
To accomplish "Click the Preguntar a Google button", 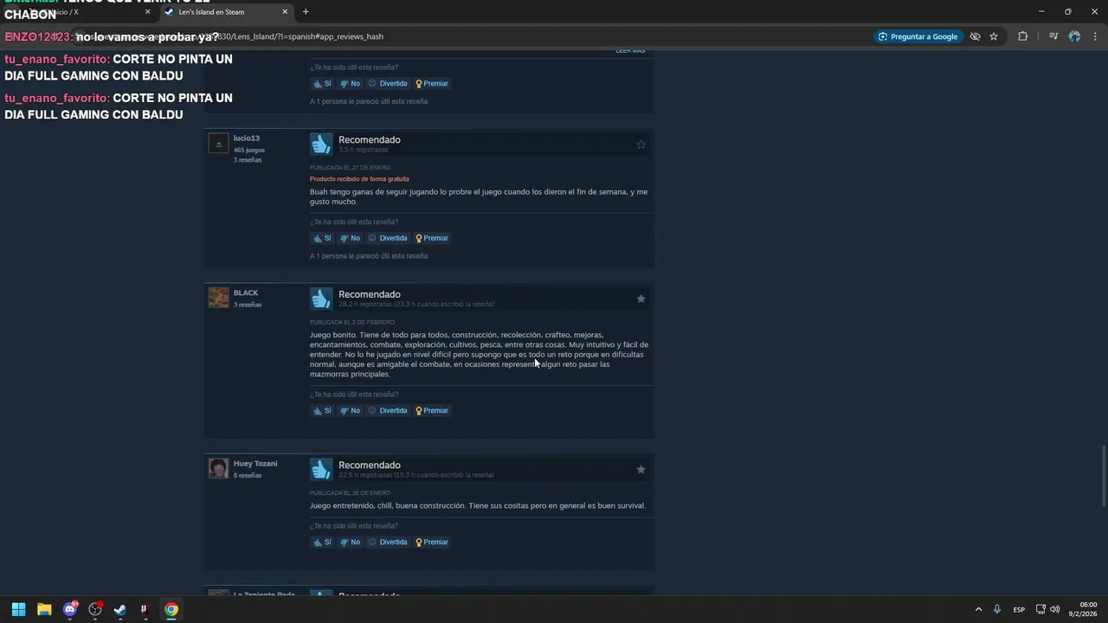I will point(918,36).
